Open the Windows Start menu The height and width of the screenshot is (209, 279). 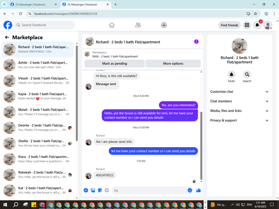[x=5, y=205]
